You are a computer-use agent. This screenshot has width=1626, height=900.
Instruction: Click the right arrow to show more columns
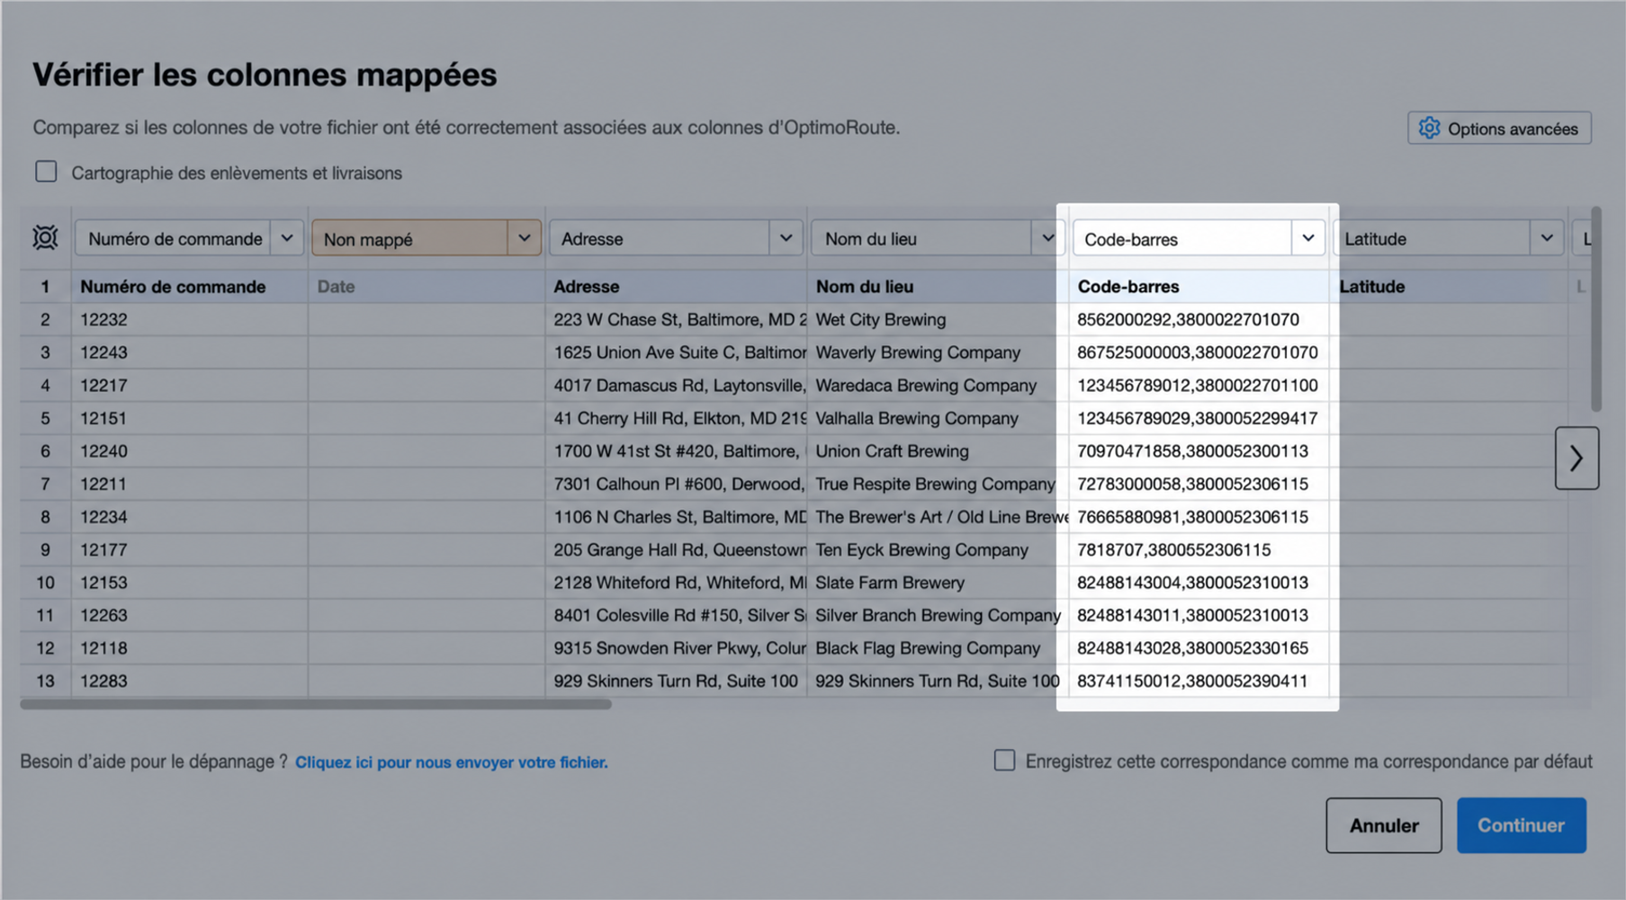pos(1577,459)
